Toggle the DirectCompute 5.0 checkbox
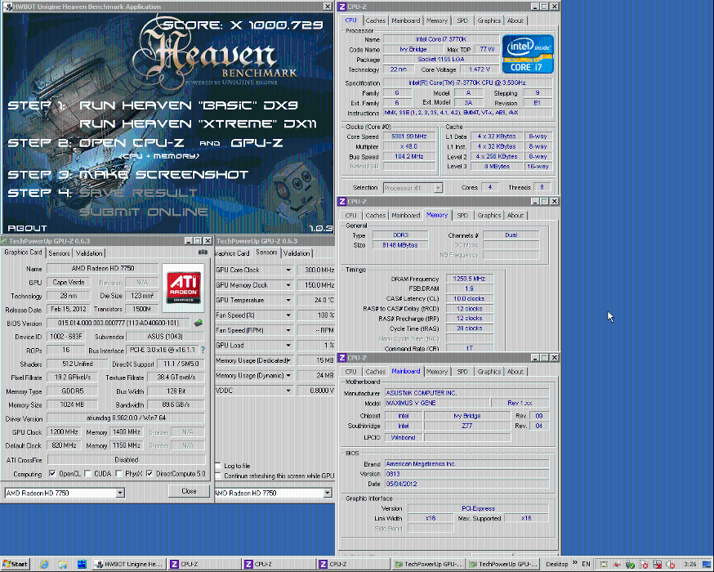The width and height of the screenshot is (714, 572). 149,474
